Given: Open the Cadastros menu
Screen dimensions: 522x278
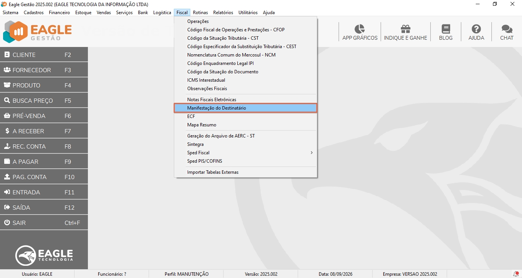Looking at the screenshot, I should click(x=34, y=13).
